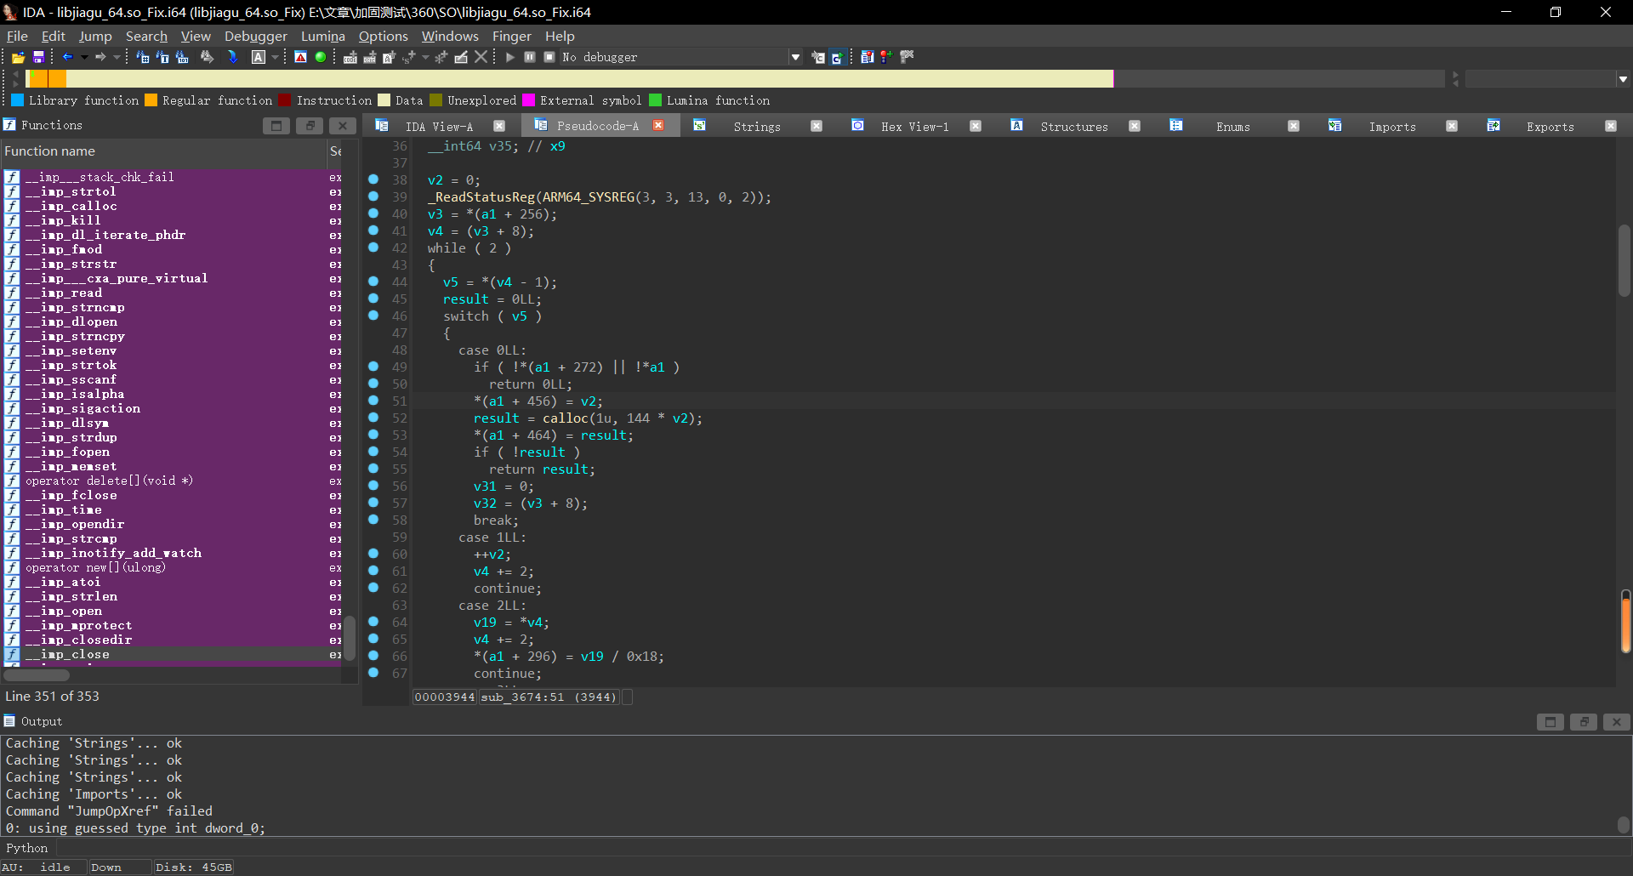
Task: Toggle breakpoint dot on line 64
Action: point(373,622)
